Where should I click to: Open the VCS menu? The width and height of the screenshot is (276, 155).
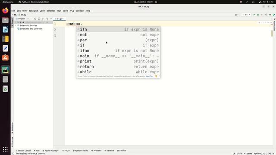[72, 11]
